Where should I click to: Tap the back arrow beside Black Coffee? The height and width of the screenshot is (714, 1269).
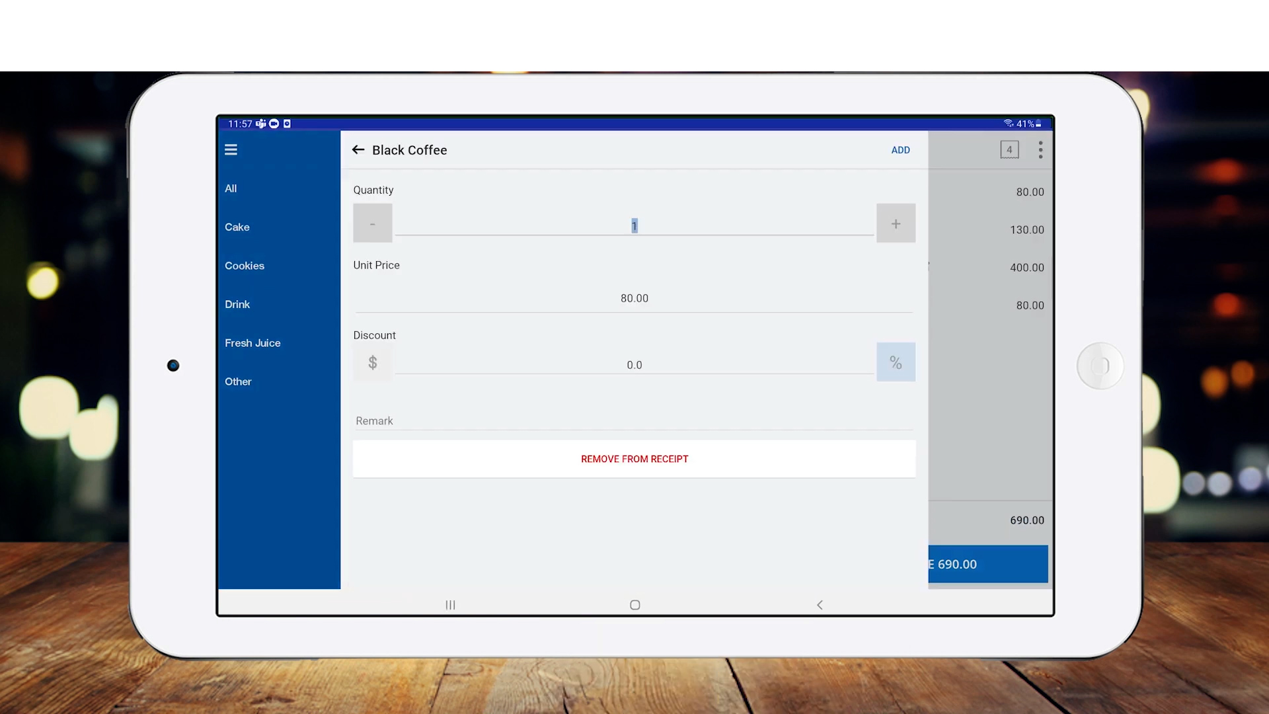coord(358,150)
